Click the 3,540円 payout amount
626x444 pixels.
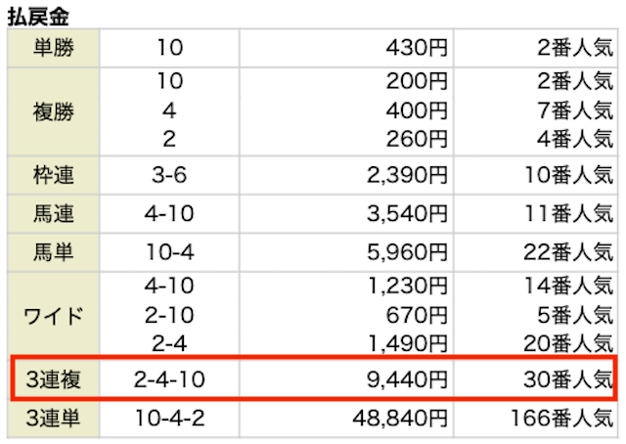click(x=401, y=211)
